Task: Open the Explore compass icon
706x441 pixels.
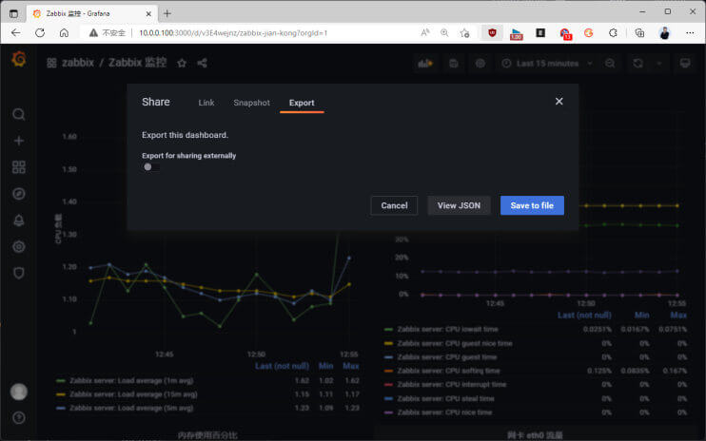Action: point(18,194)
